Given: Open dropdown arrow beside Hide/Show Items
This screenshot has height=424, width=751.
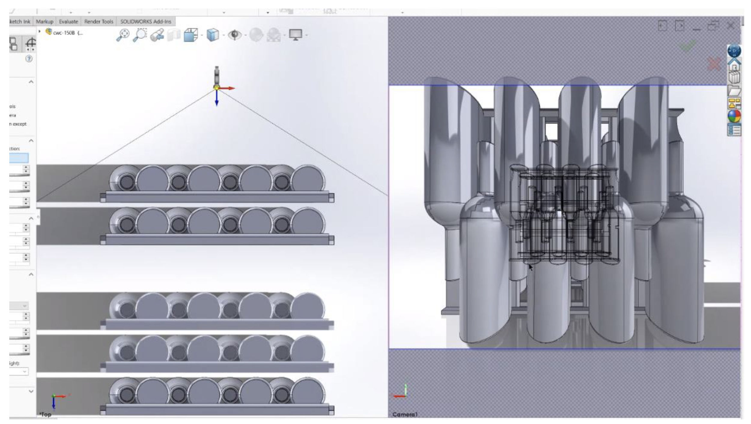Looking at the screenshot, I should tap(245, 35).
